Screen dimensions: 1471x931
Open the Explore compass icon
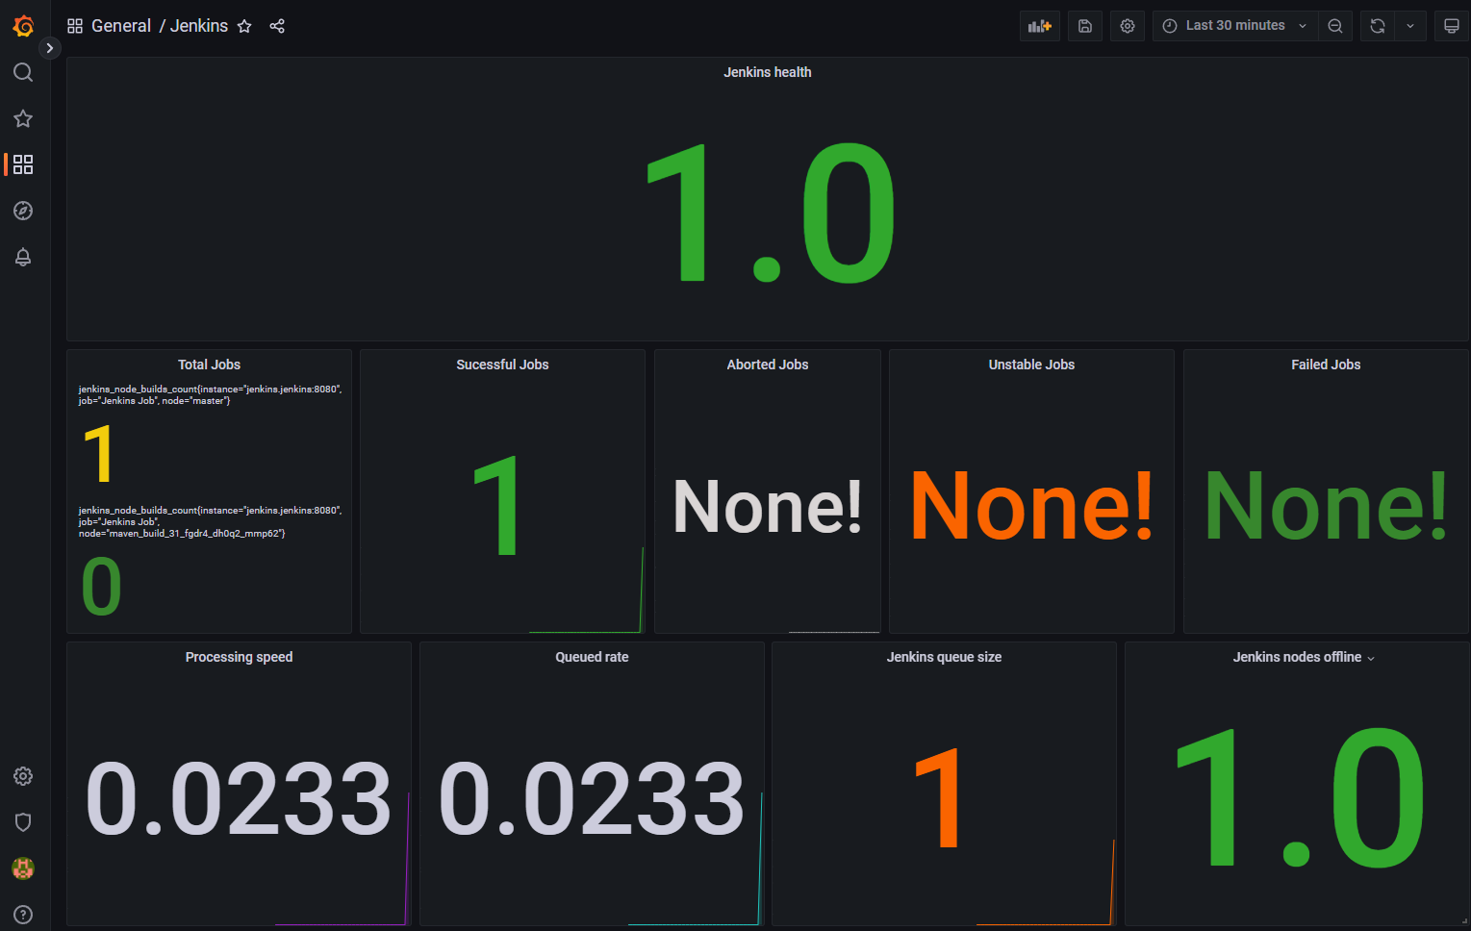[23, 211]
